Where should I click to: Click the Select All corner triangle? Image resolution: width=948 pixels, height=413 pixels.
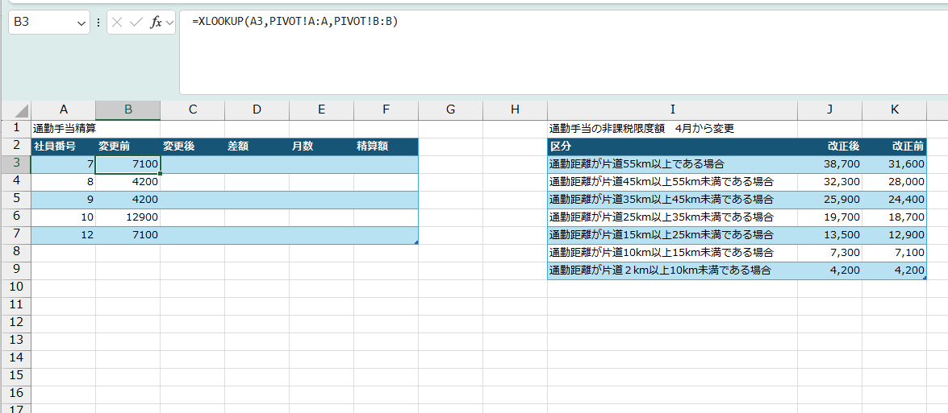[22, 110]
